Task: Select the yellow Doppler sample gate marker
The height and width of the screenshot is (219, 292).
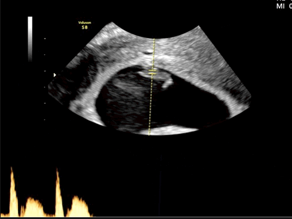Action: coord(152,72)
